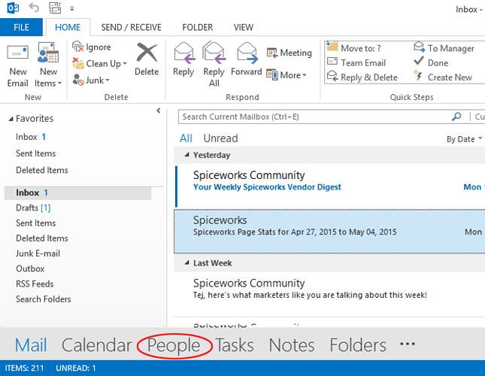485x376 pixels.
Task: Collapse the Yesterday group
Action: (186, 155)
